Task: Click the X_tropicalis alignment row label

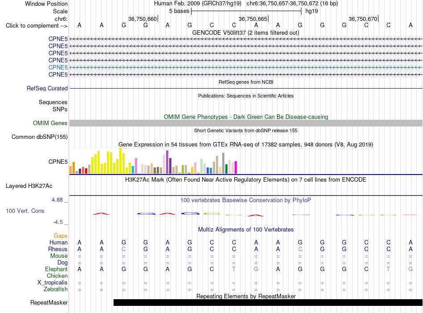Action: [53, 283]
